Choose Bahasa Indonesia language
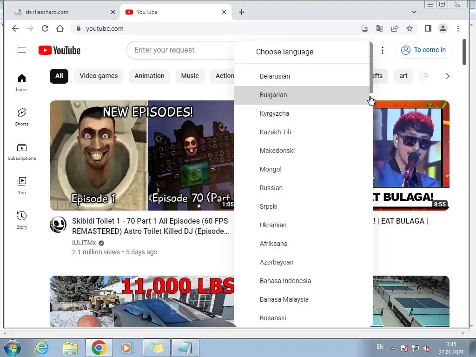Image resolution: width=476 pixels, height=357 pixels. (x=301, y=281)
